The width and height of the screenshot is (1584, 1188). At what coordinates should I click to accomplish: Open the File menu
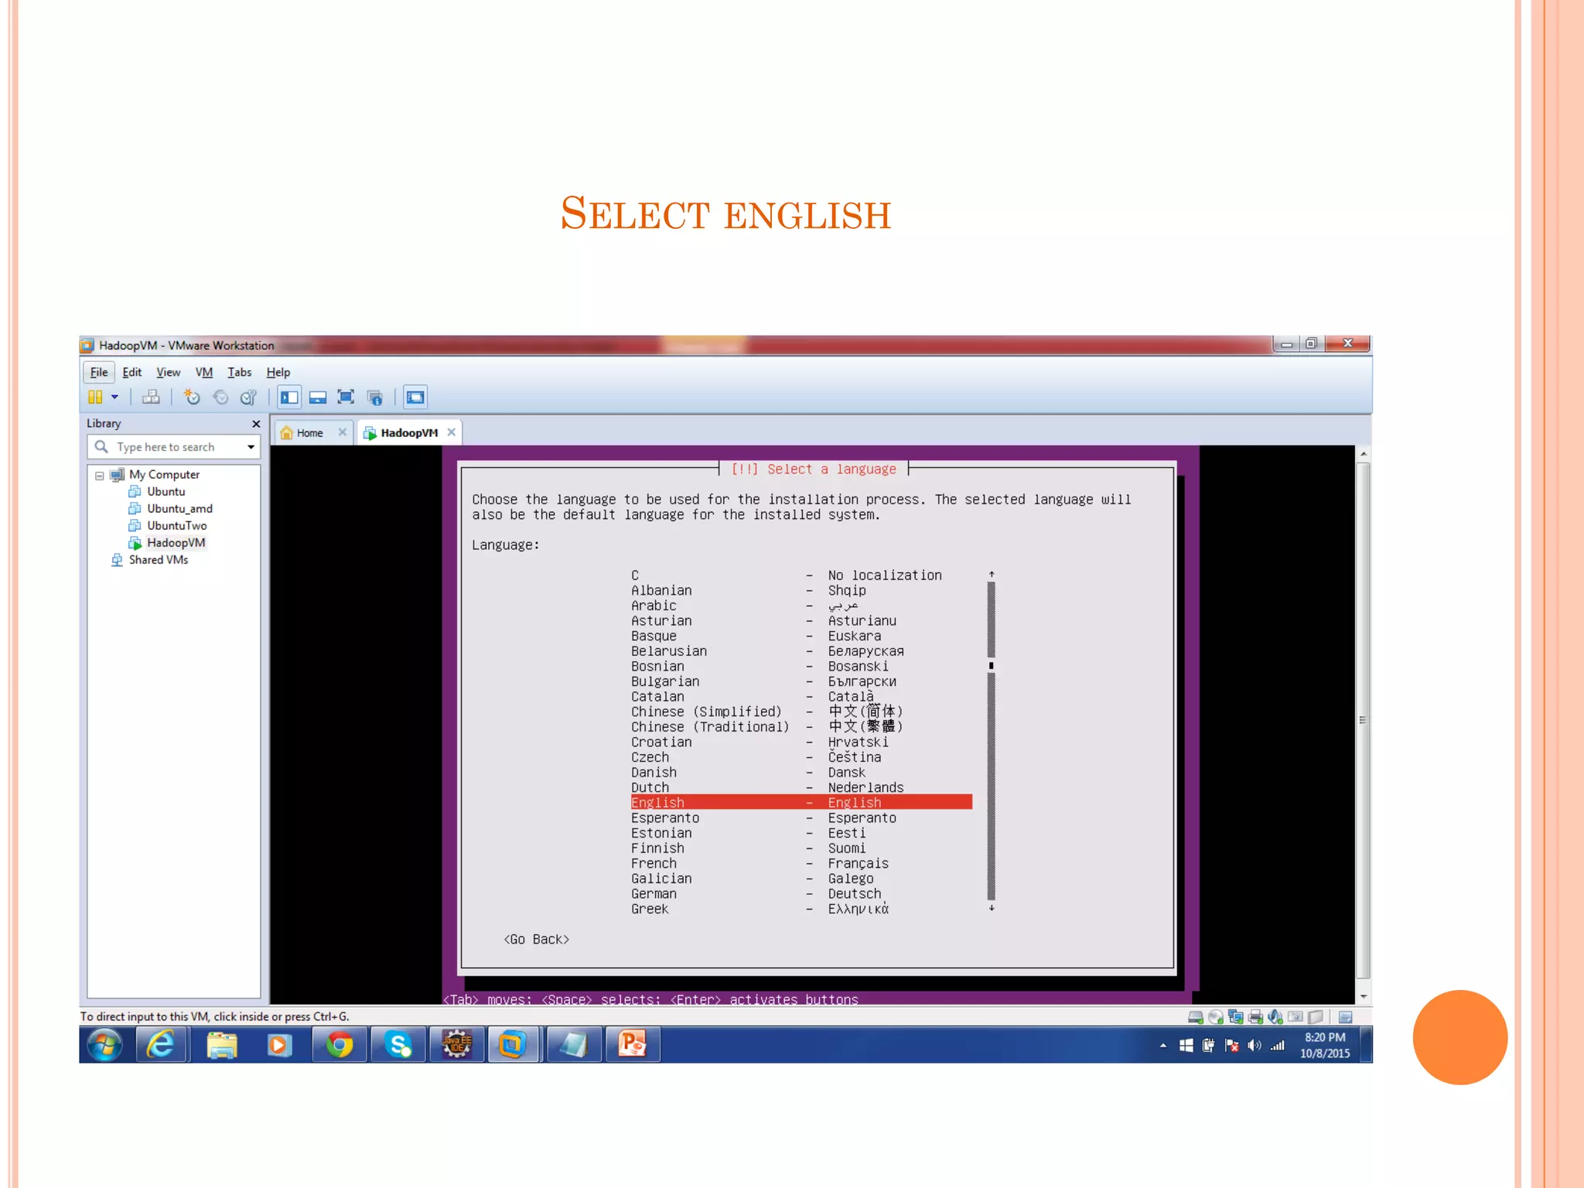[x=99, y=372]
